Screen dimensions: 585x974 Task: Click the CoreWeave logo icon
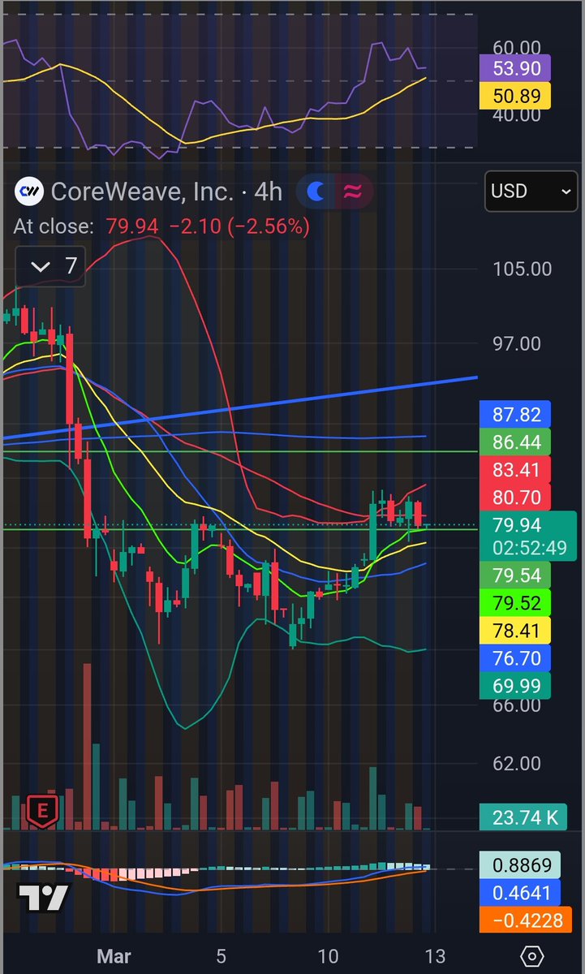(x=30, y=192)
